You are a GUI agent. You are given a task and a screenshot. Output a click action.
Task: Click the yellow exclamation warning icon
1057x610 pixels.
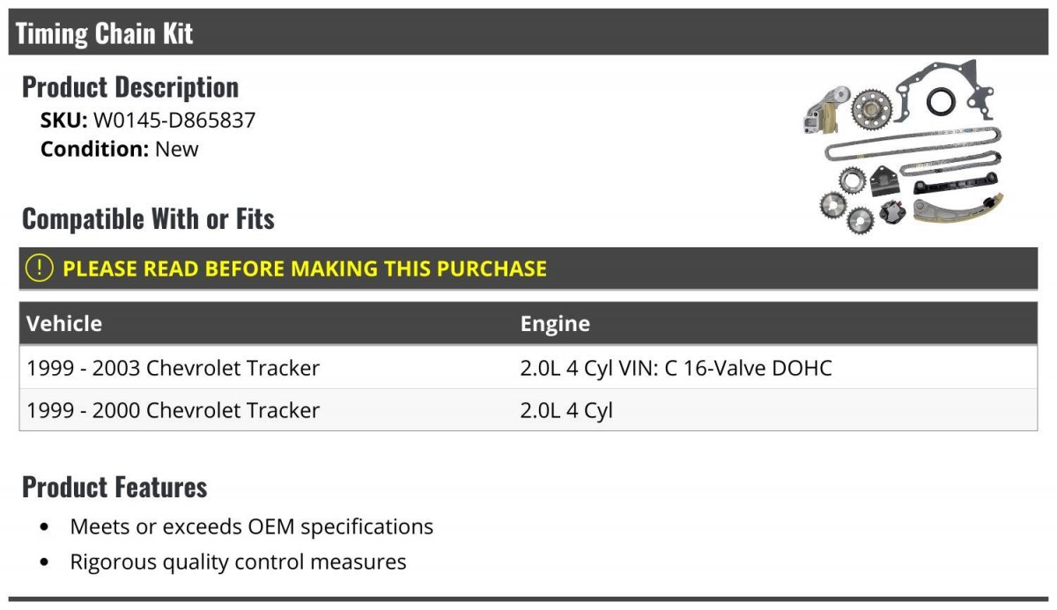41,268
